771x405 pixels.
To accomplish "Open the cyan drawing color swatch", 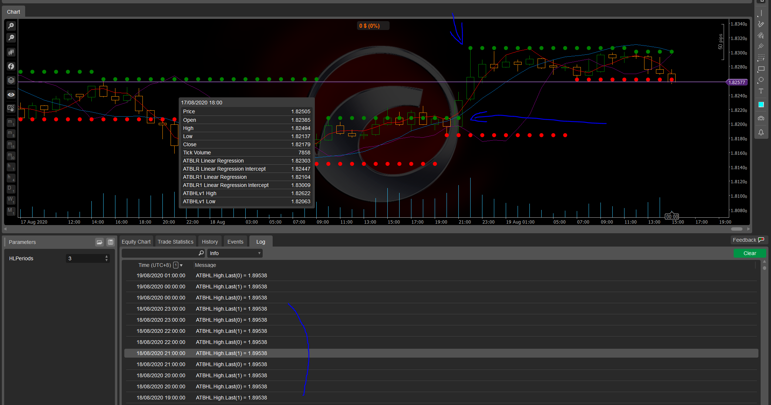I will (x=761, y=105).
